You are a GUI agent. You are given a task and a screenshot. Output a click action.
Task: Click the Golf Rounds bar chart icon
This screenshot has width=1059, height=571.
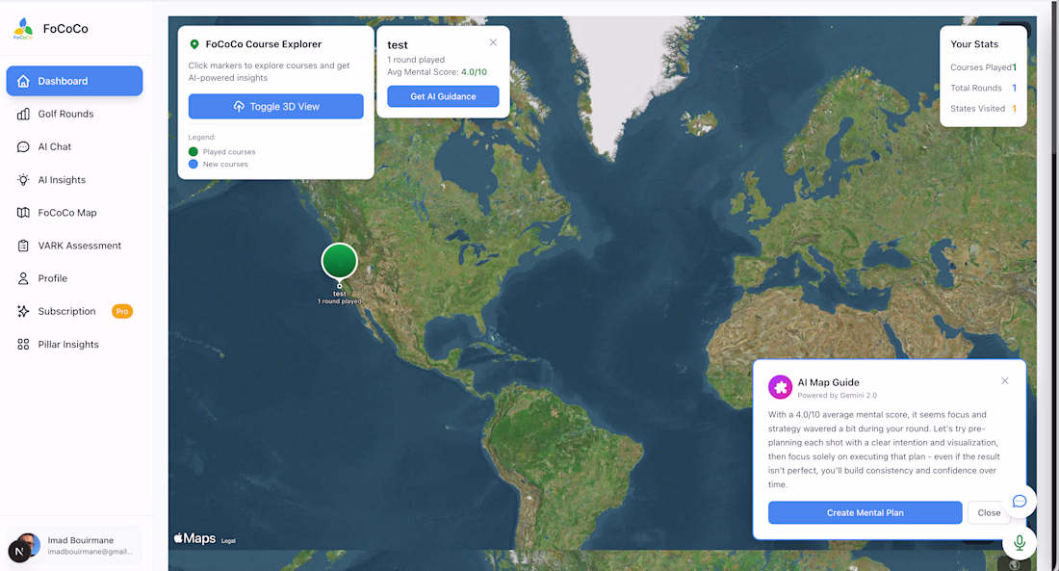click(x=23, y=114)
